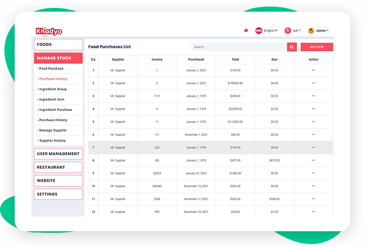Click the Purchased column header
365x249 pixels.
(x=196, y=59)
